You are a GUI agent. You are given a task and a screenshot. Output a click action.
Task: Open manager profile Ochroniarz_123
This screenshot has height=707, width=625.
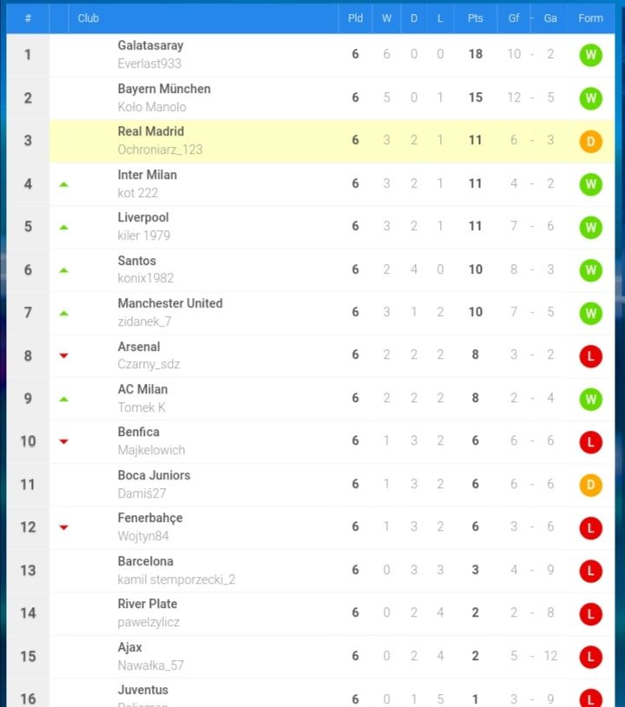click(x=160, y=149)
